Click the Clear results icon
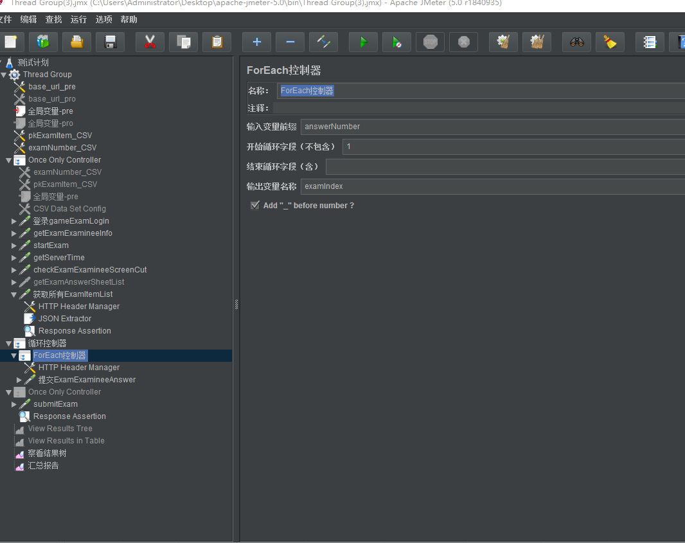The height and width of the screenshot is (543, 685). 503,42
